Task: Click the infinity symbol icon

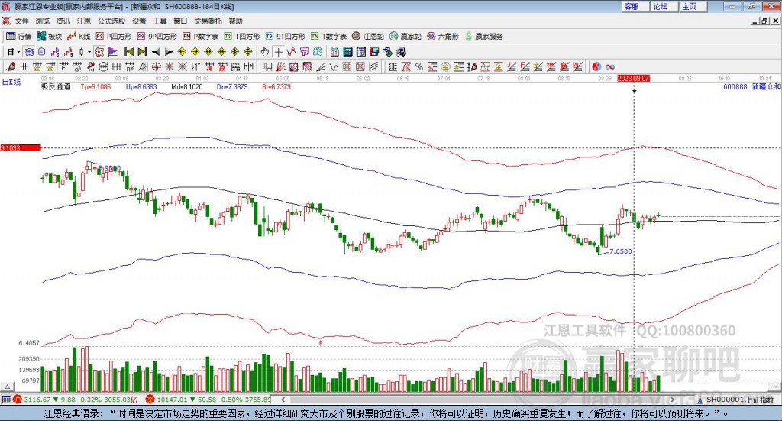Action: (609, 66)
